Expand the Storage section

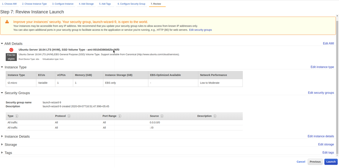point(2,145)
